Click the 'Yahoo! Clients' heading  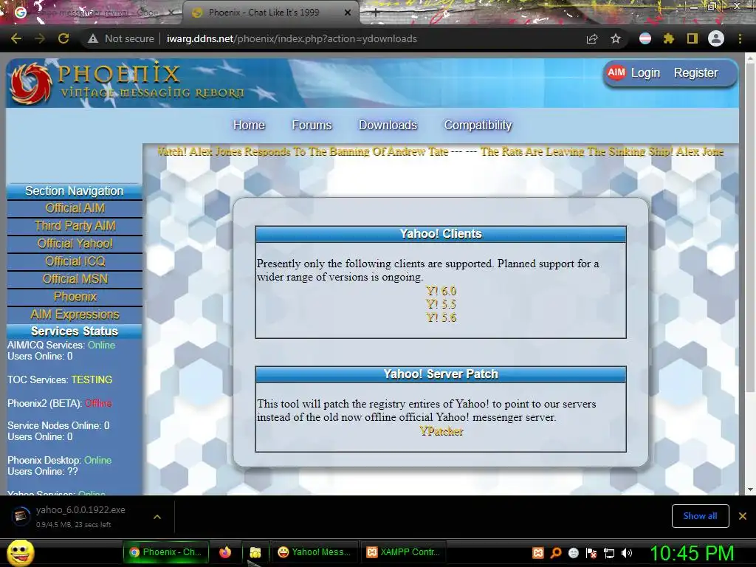tap(441, 234)
